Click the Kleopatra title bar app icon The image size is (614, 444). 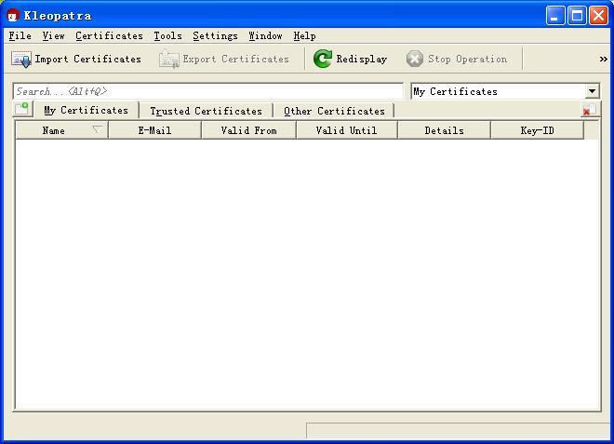pos(13,16)
